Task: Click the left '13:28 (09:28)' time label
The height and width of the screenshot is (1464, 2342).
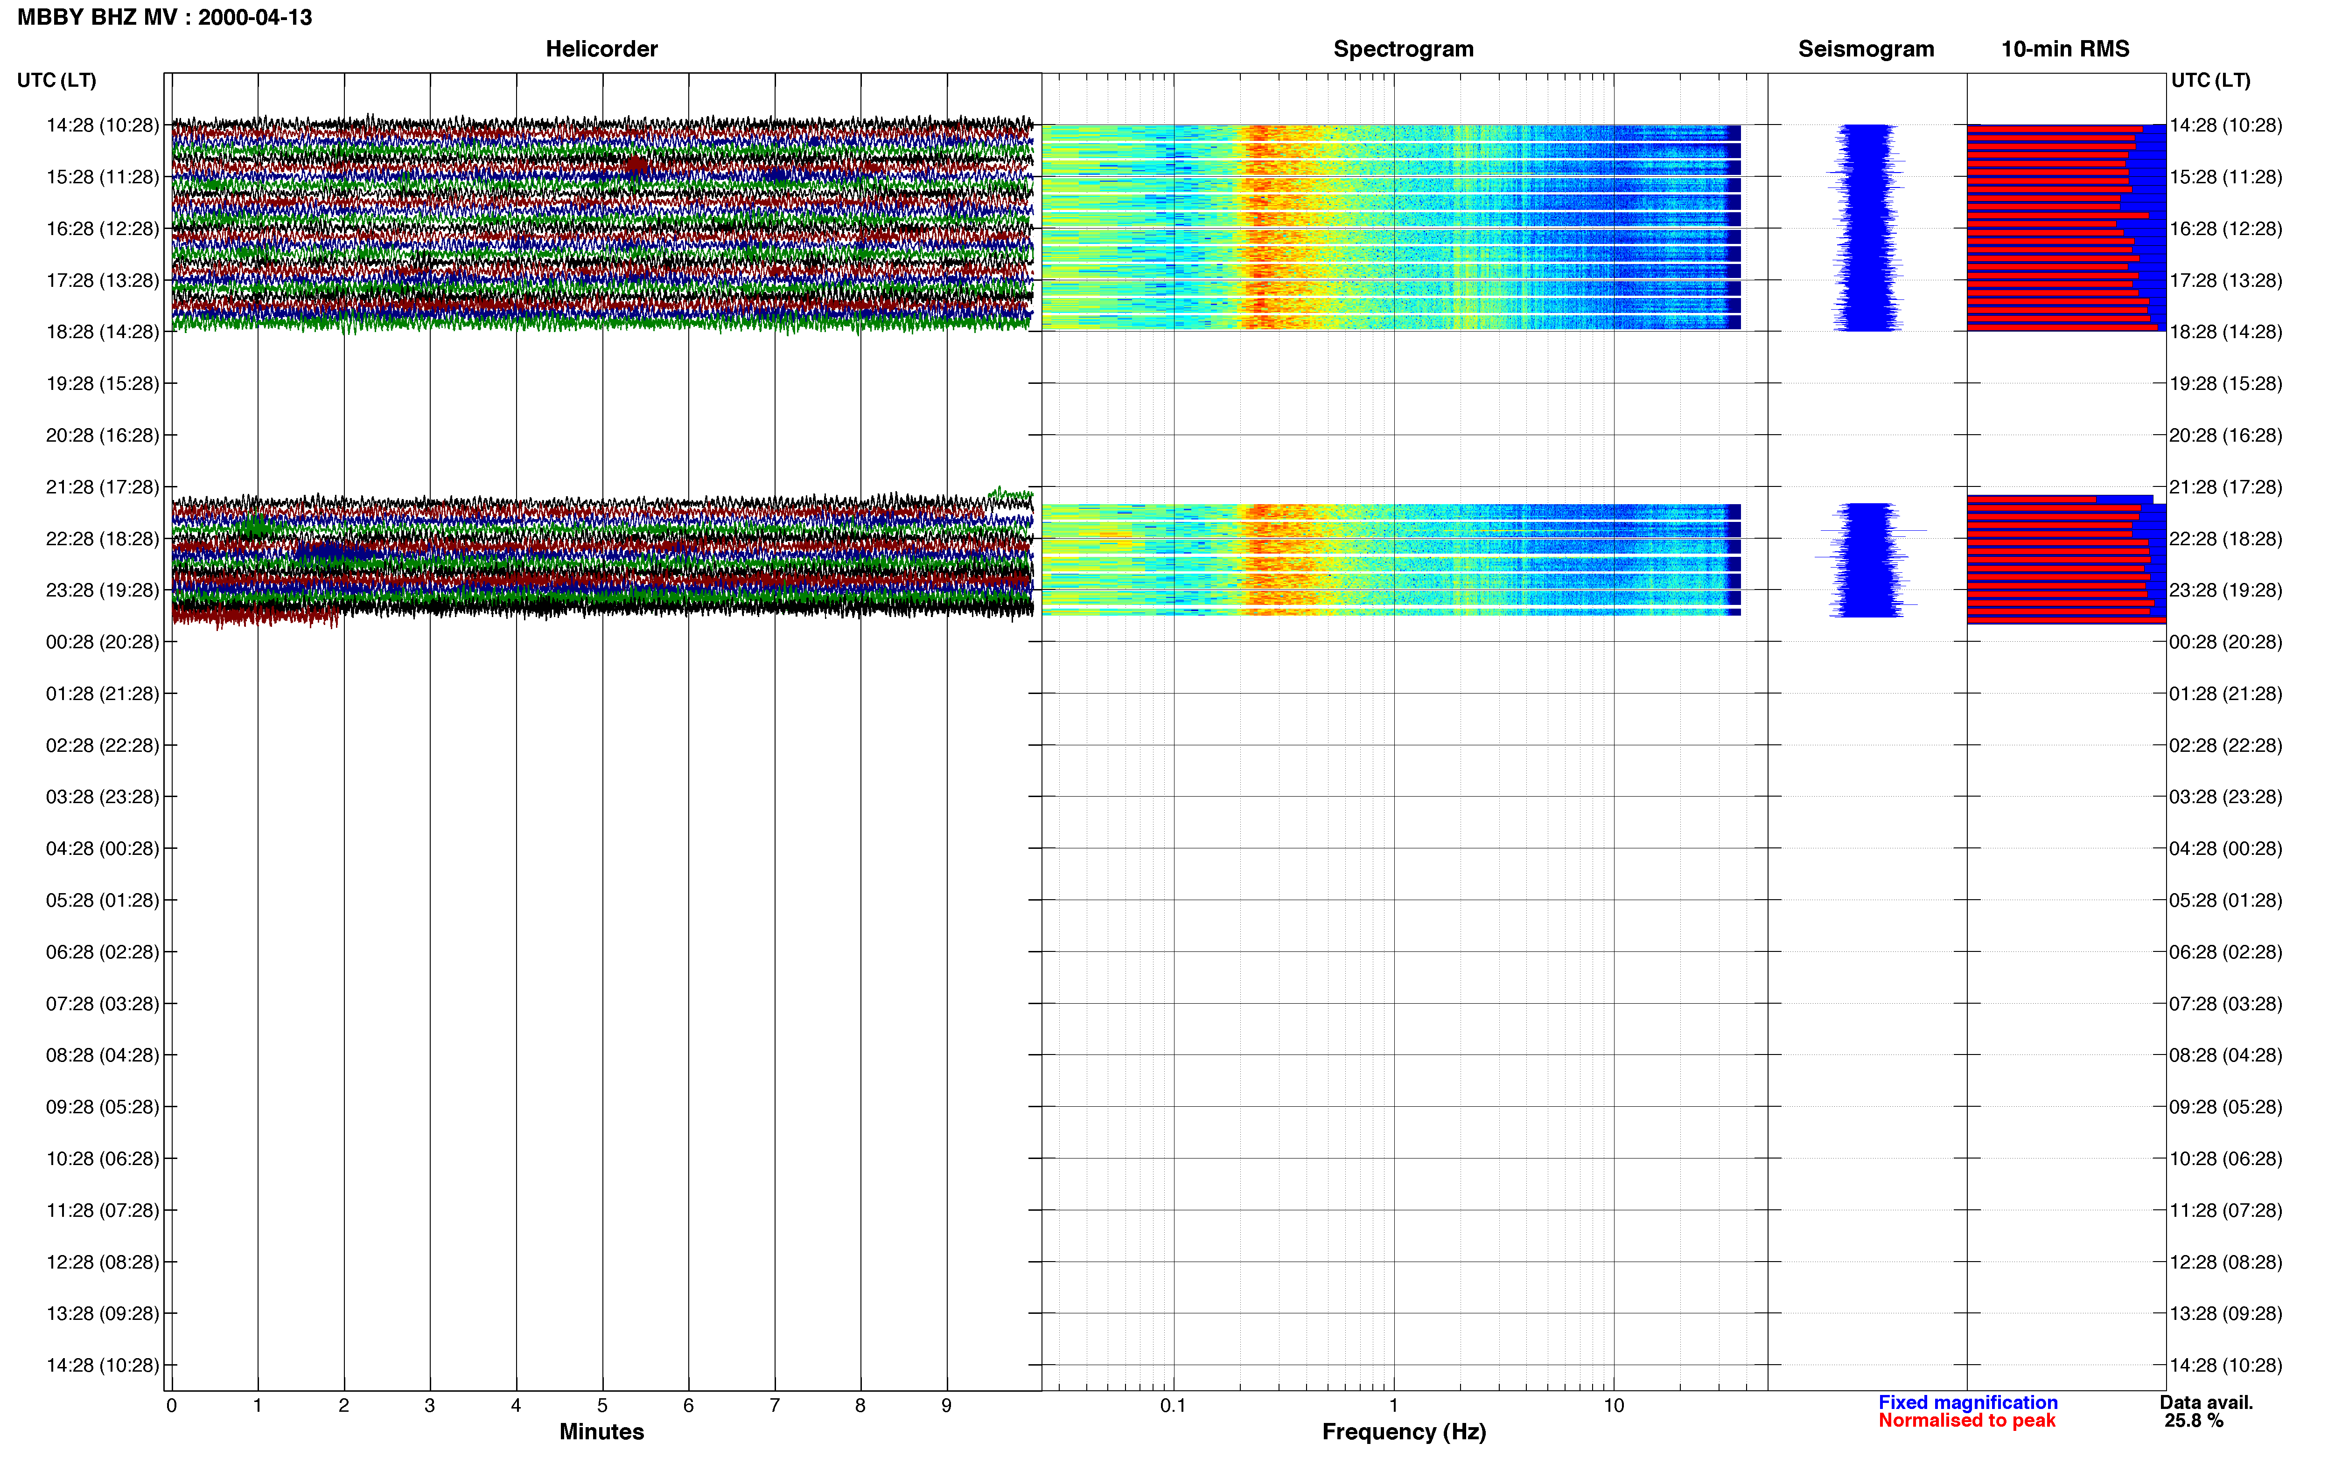Action: tap(102, 1314)
